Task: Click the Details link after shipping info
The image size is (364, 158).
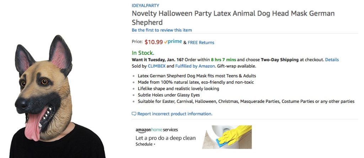Action: pyautogui.click(x=332, y=60)
